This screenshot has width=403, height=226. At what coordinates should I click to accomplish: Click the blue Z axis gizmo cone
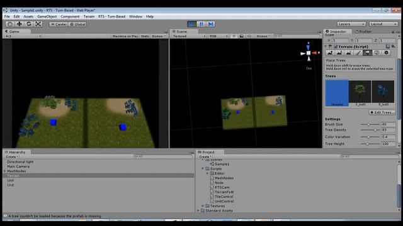tap(308, 48)
